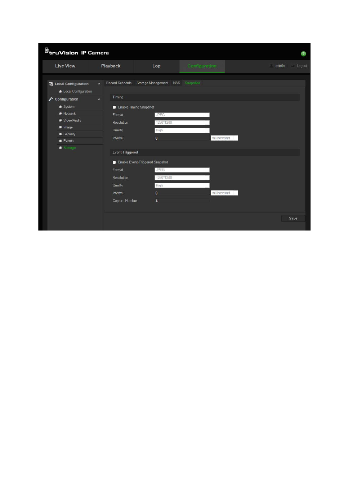Switch to the Log tab

[x=156, y=66]
